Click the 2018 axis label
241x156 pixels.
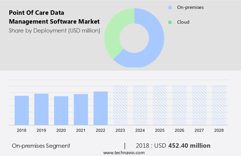click(22, 130)
